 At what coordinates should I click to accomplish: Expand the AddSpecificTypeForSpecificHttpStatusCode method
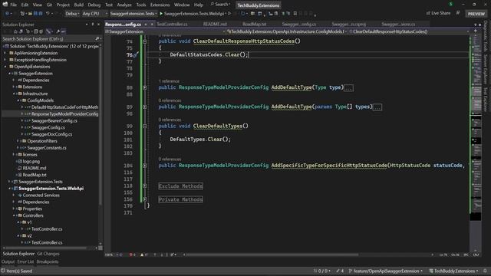[x=145, y=166]
